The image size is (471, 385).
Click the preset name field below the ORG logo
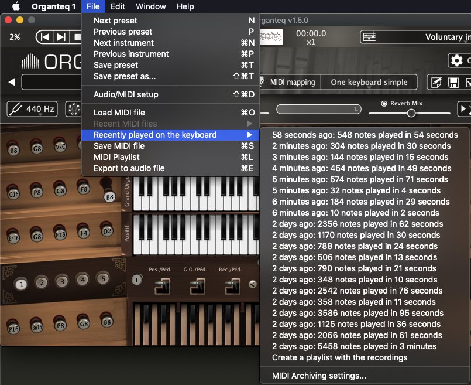(51, 82)
